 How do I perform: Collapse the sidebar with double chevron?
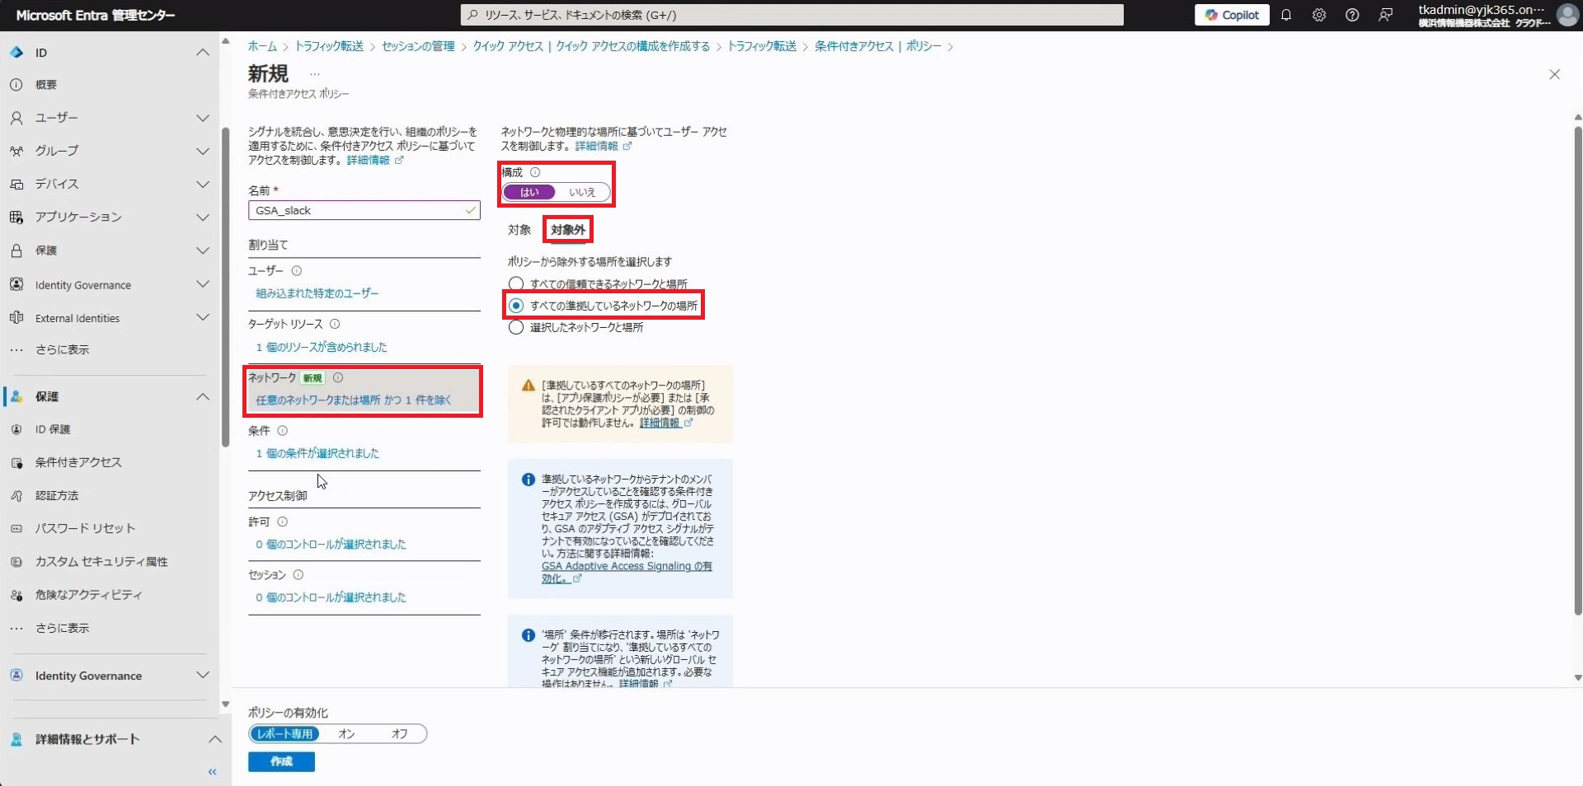pos(213,772)
